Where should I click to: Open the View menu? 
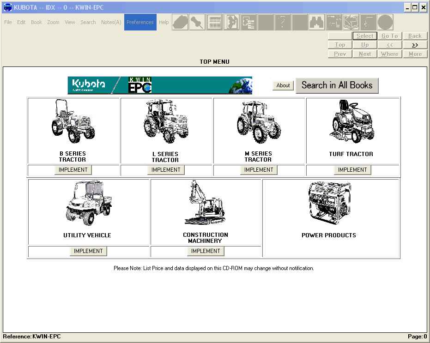(70, 22)
